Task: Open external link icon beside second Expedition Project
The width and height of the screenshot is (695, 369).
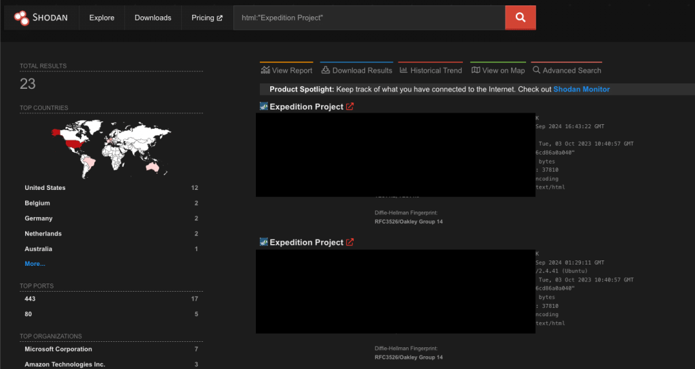Action: (x=350, y=242)
